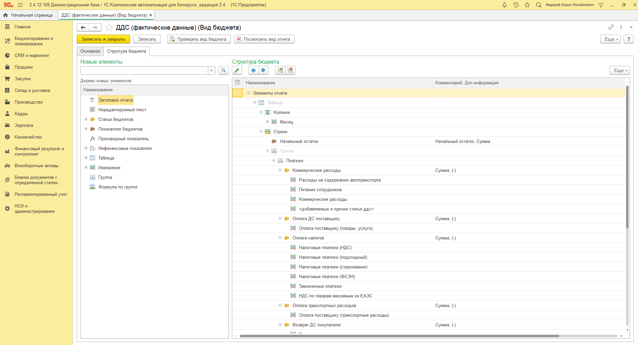The width and height of the screenshot is (638, 345).
Task: Collapse the Оплата налогов group
Action: pos(280,238)
